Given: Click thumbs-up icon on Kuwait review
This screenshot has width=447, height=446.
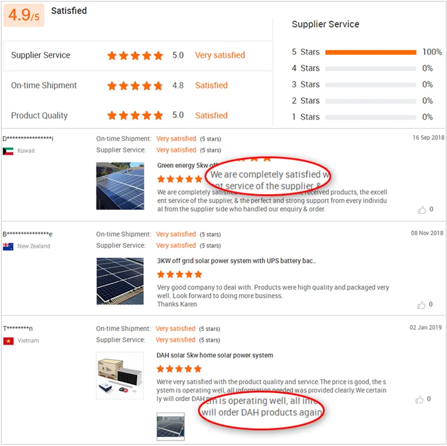Looking at the screenshot, I should [422, 210].
